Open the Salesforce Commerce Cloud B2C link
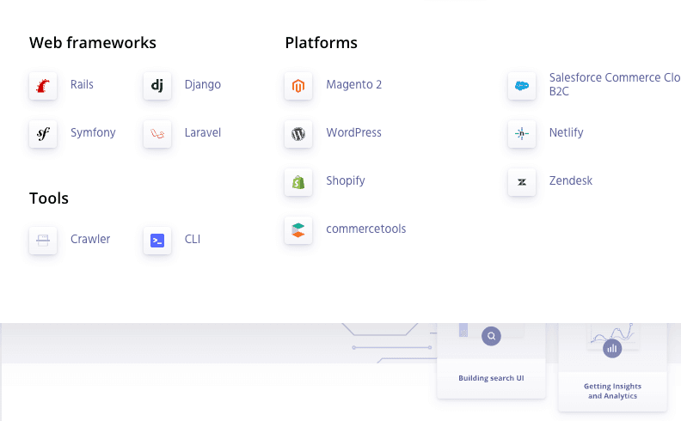The height and width of the screenshot is (421, 681). [x=615, y=84]
